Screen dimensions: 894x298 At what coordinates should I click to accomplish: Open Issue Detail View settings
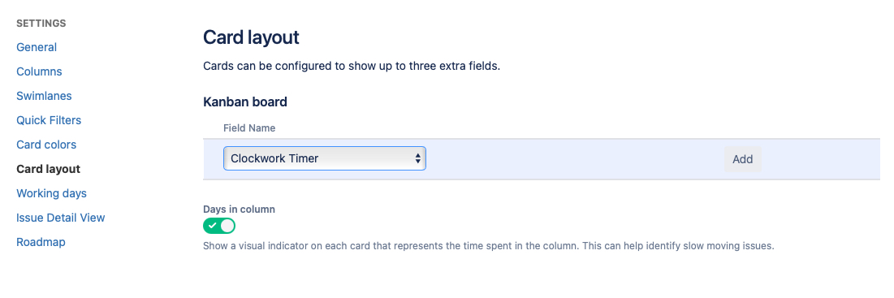point(60,218)
